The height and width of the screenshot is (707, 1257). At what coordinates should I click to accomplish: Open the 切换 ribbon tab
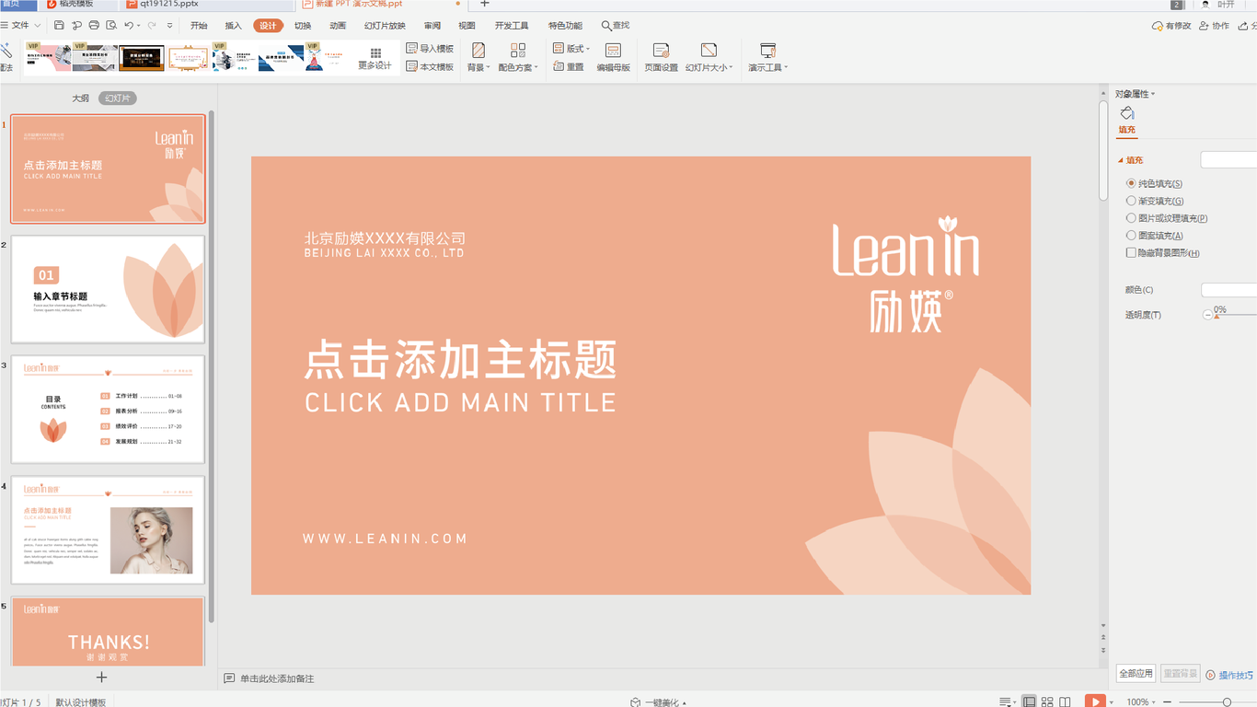[303, 26]
